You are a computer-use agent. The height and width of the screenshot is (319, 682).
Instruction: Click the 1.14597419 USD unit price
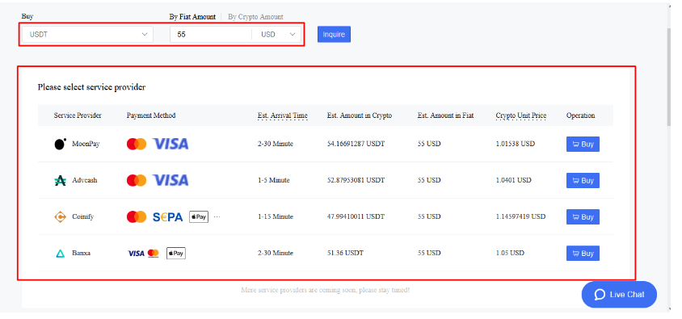(x=520, y=216)
